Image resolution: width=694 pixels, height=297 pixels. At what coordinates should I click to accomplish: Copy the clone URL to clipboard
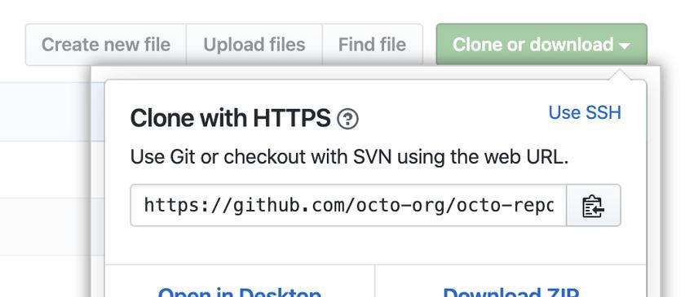(593, 206)
